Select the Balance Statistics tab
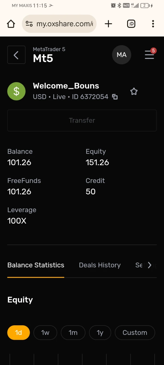Screen dimensions: 164x365 click(x=36, y=265)
